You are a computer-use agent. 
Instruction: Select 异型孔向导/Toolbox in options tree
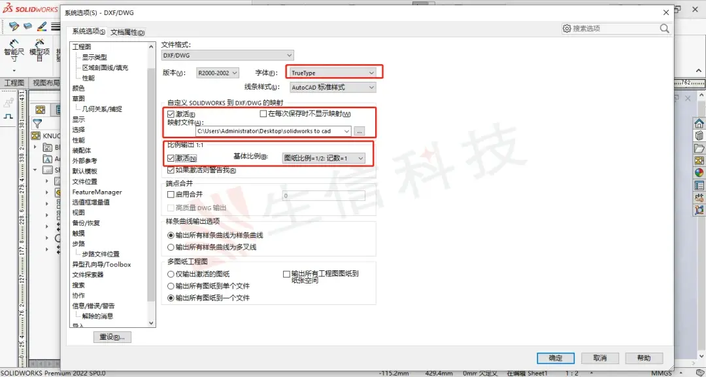102,264
